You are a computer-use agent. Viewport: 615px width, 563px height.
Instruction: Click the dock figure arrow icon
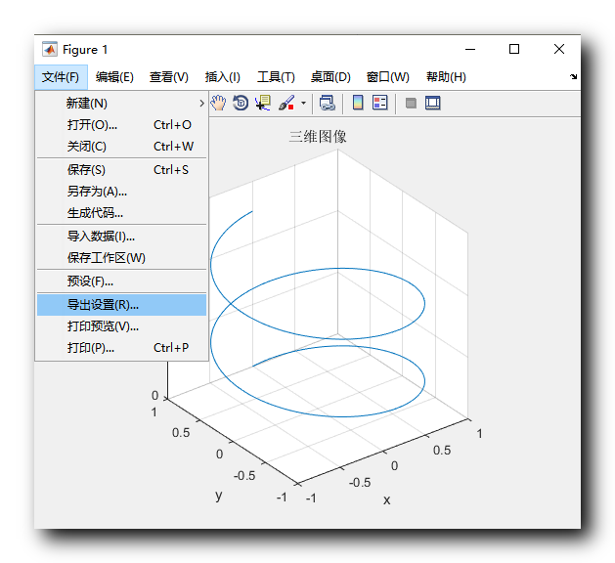point(573,77)
